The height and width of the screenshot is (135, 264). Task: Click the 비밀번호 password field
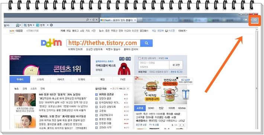(154, 67)
